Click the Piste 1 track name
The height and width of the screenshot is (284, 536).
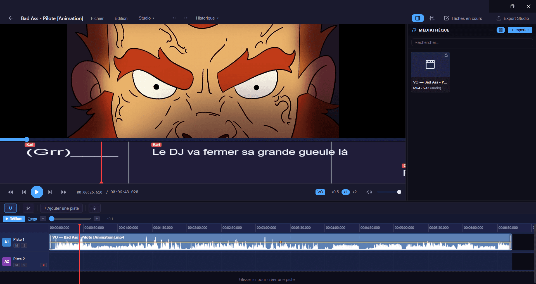point(19,239)
